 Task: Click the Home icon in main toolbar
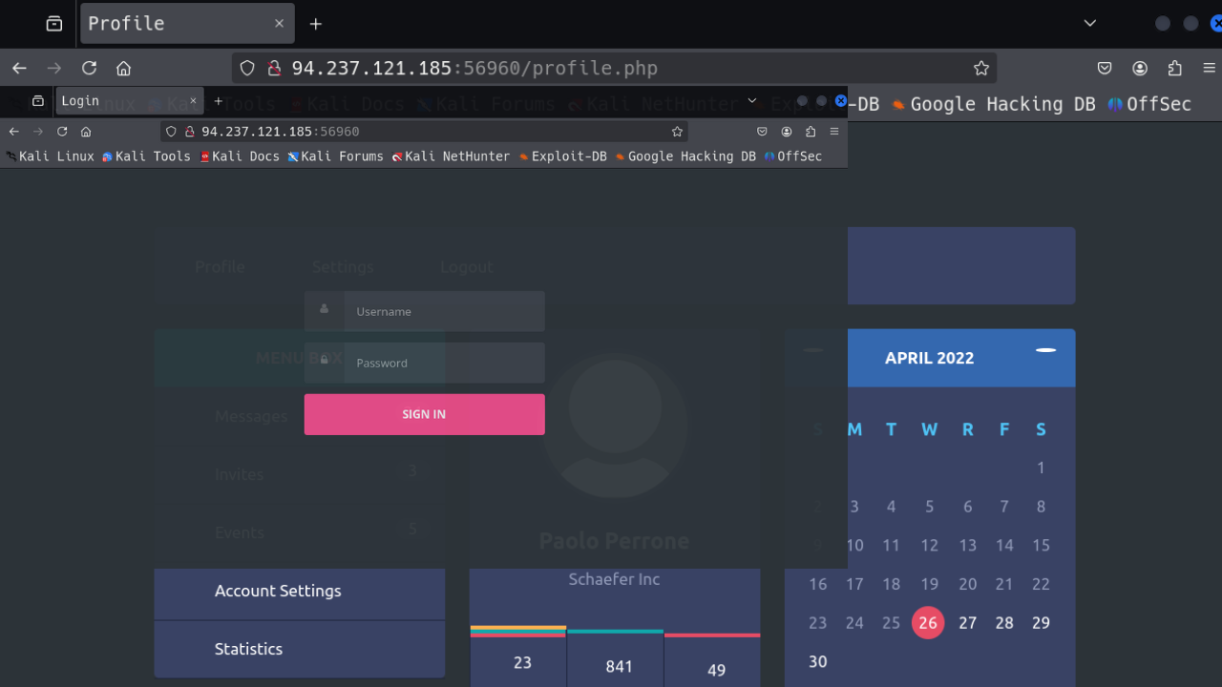tap(123, 68)
